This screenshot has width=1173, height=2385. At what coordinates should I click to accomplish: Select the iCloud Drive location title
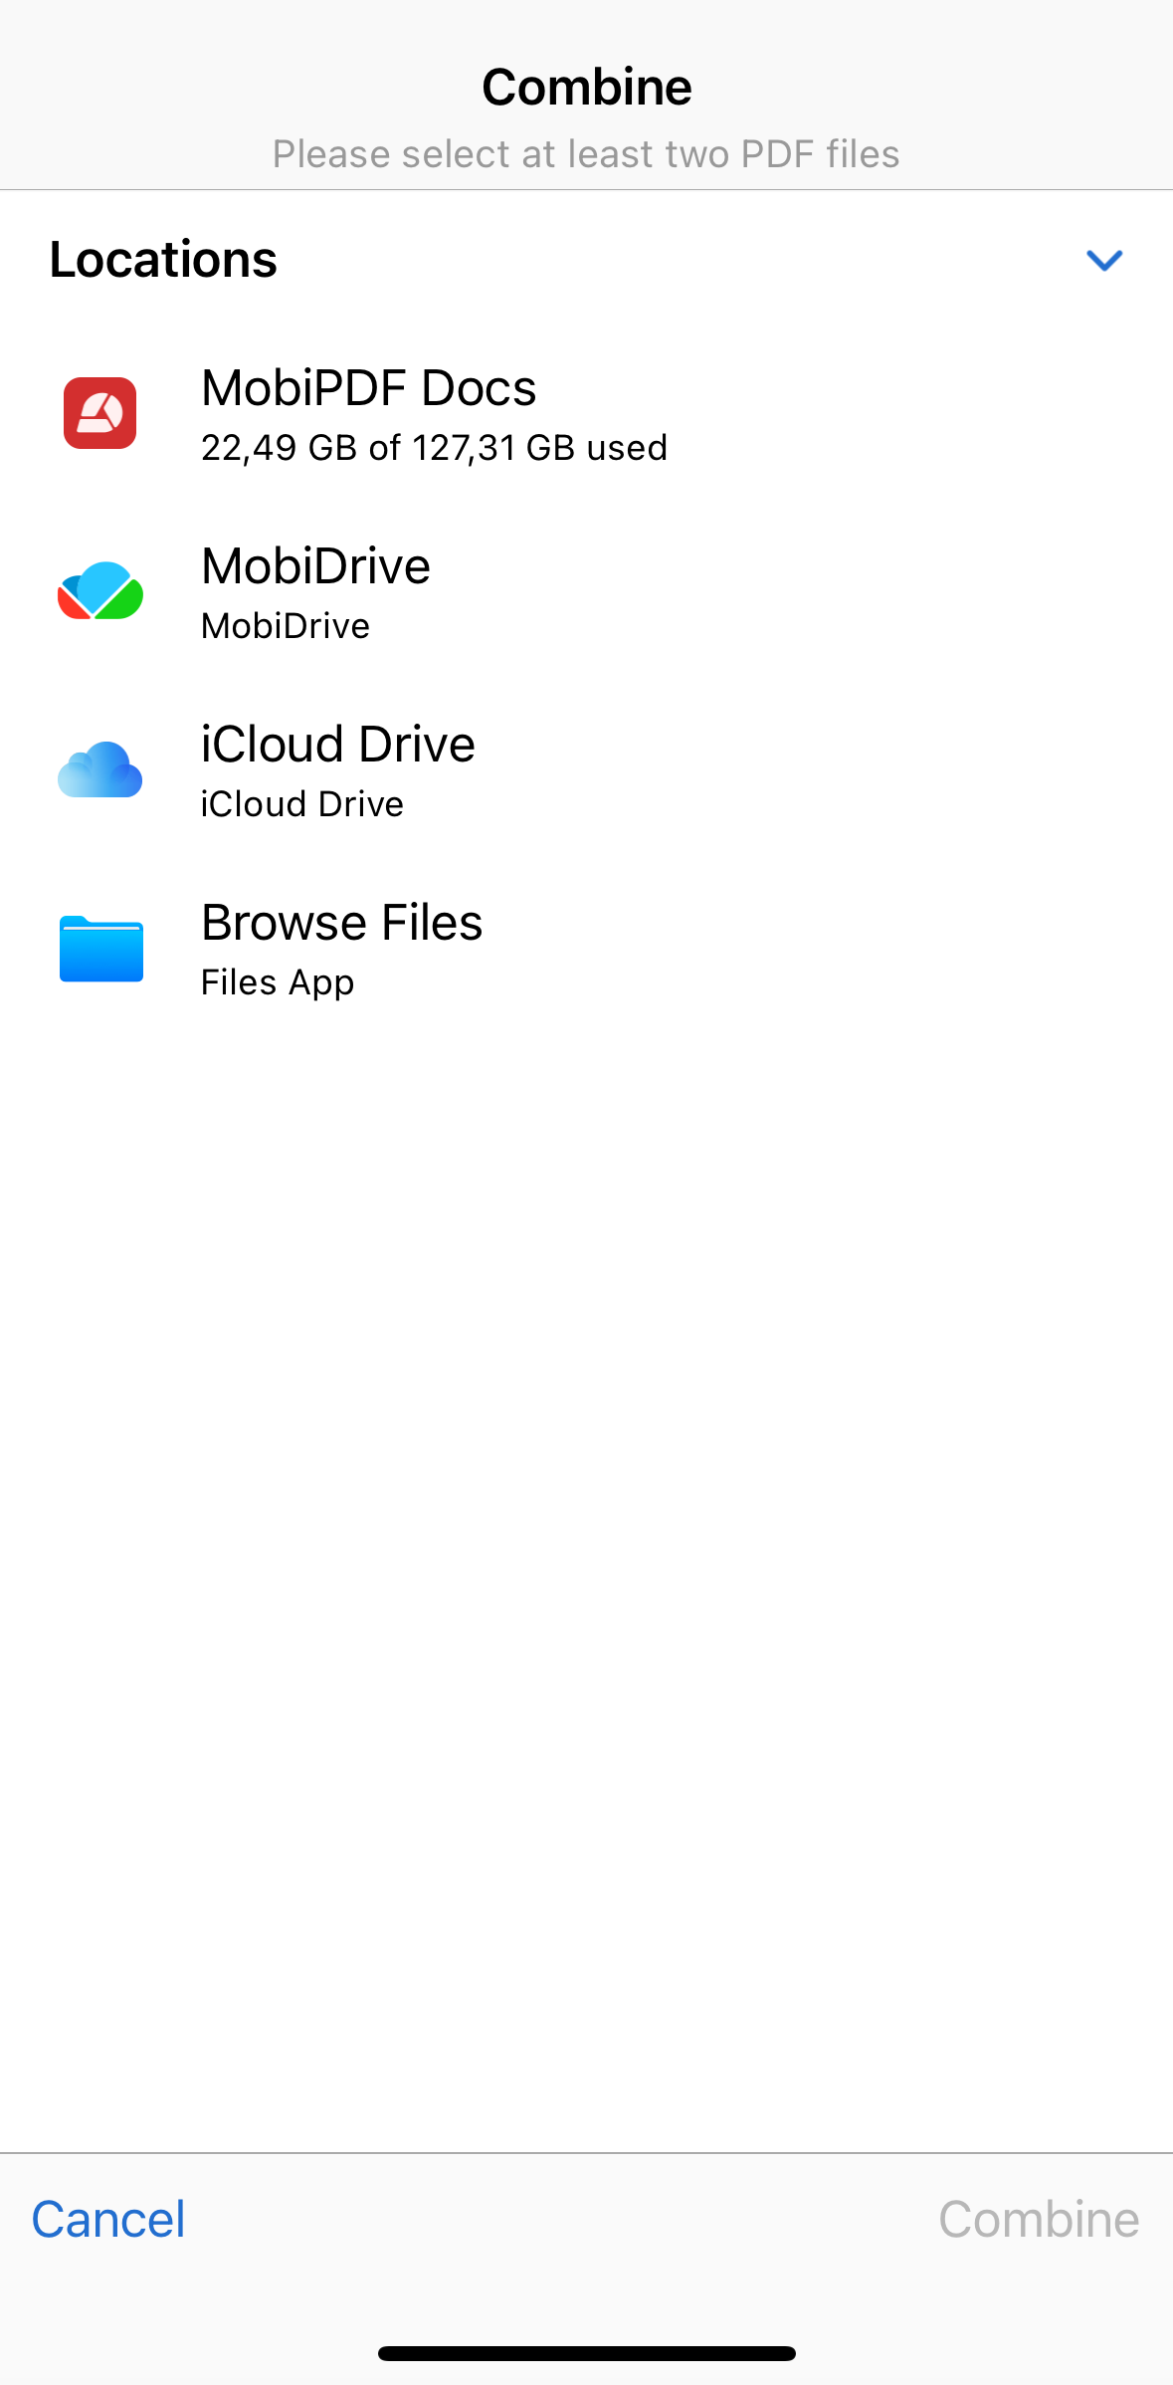click(338, 745)
